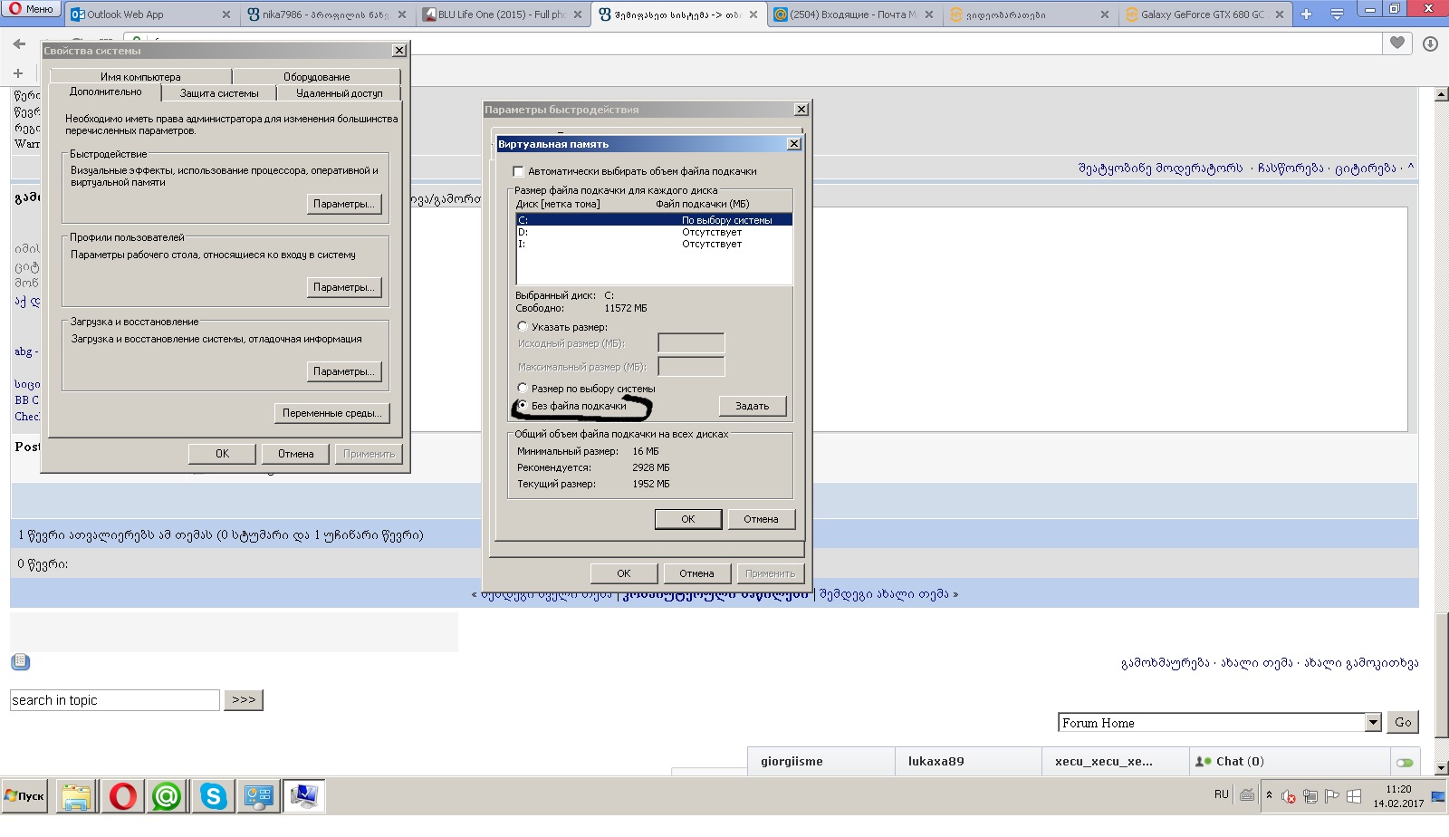
Task: Click the Opera icon in the taskbar
Action: coord(122,796)
